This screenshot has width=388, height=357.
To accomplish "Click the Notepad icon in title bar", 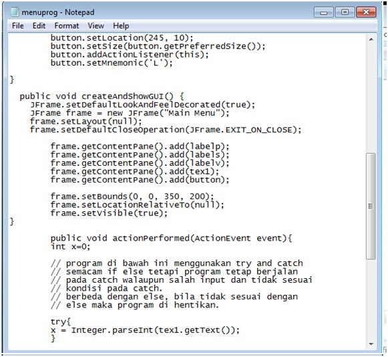I will (x=15, y=12).
